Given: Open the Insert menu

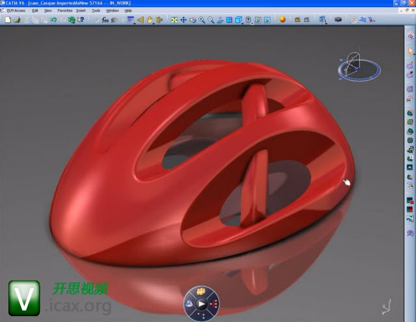Looking at the screenshot, I should click(x=81, y=10).
